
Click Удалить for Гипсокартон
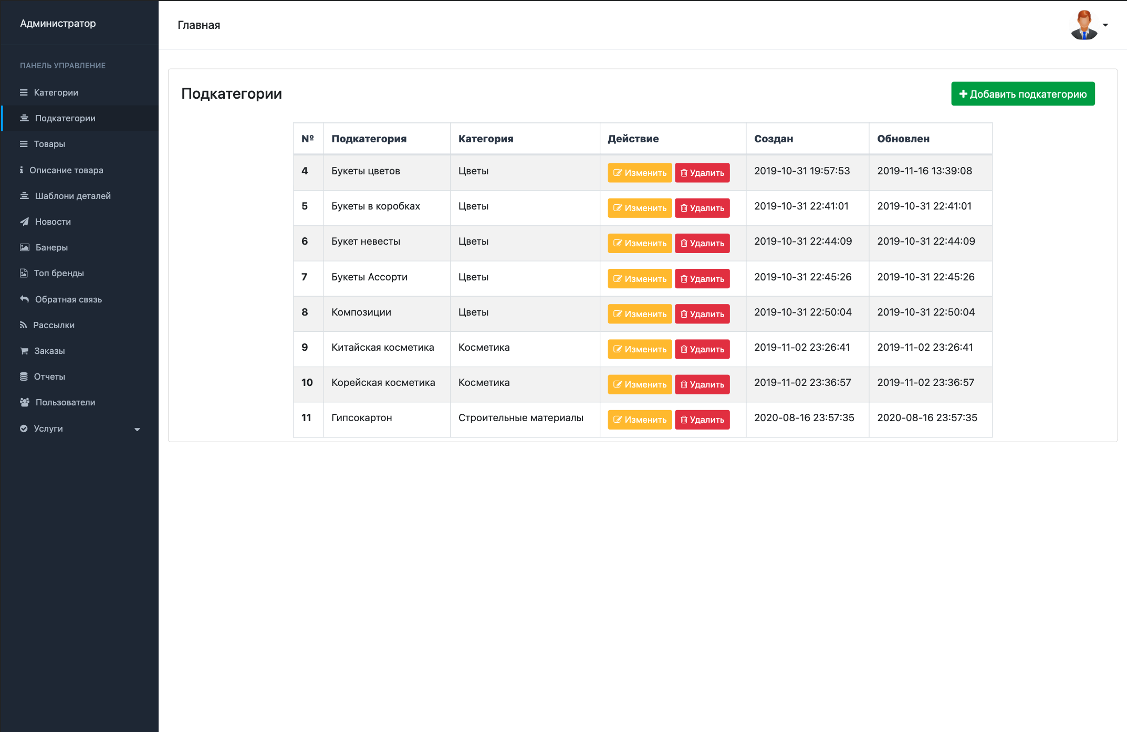click(x=702, y=420)
